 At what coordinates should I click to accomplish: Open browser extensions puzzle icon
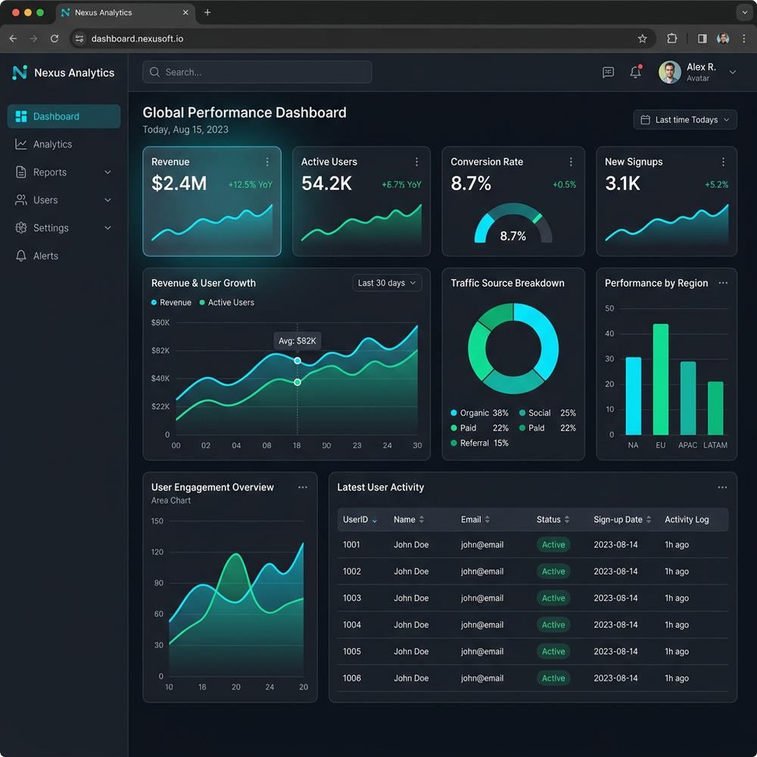click(671, 39)
